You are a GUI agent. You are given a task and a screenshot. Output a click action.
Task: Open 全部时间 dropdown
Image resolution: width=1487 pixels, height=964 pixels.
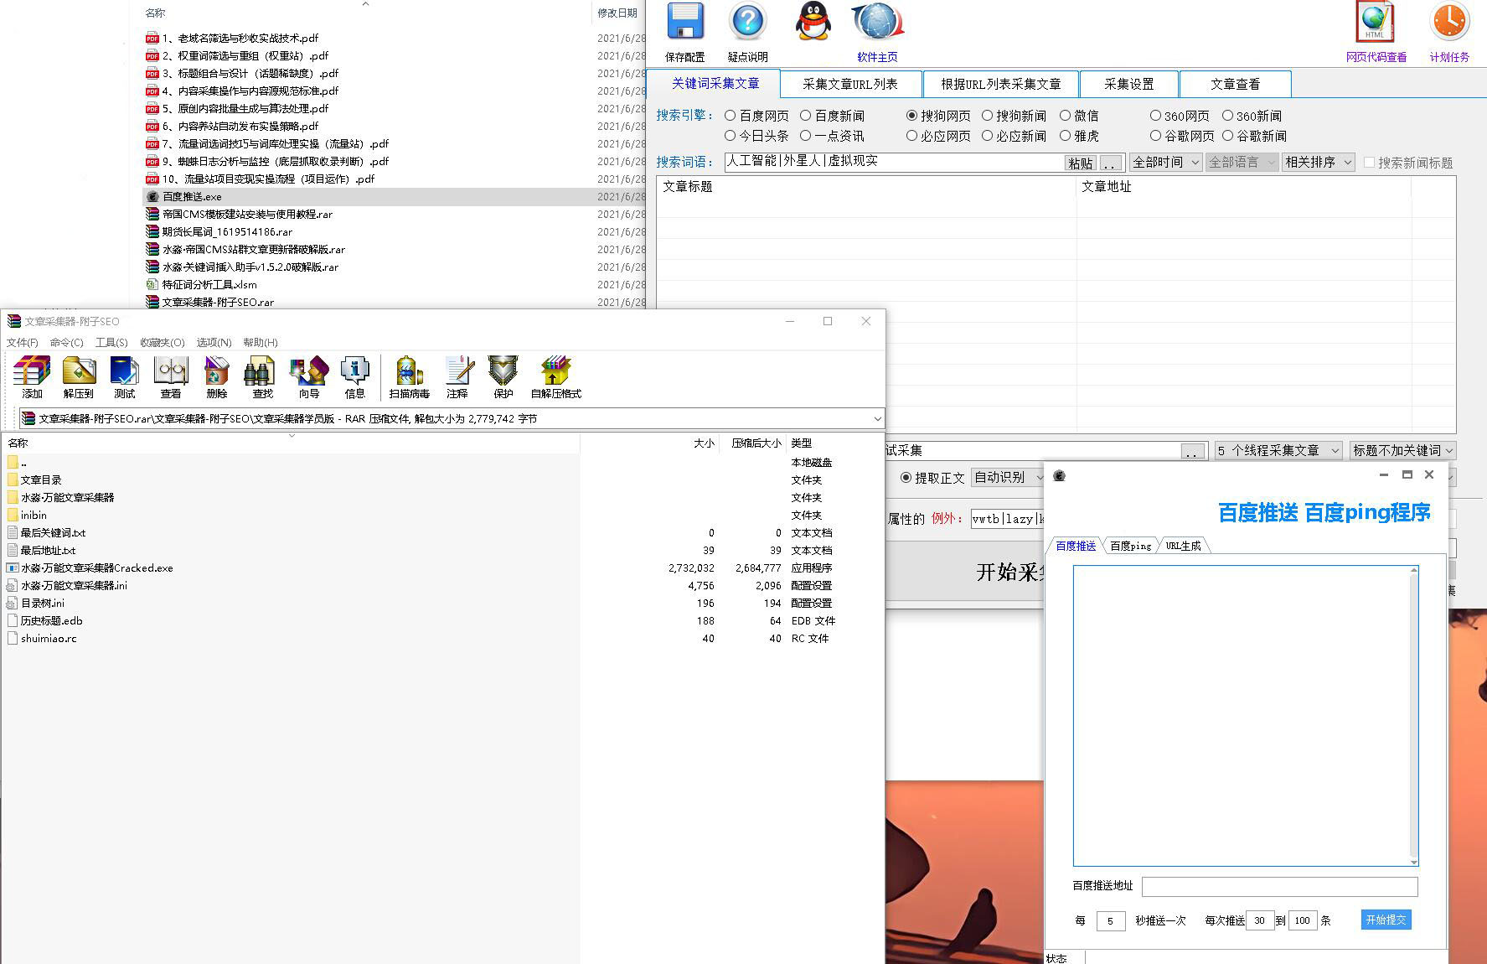(1166, 163)
